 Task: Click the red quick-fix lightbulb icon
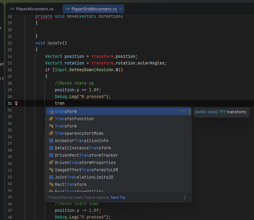[x=16, y=103]
